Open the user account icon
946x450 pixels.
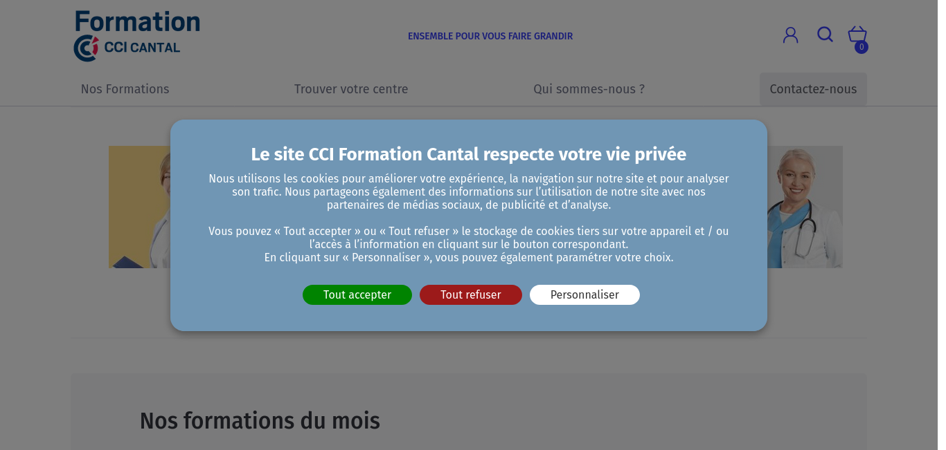[790, 35]
